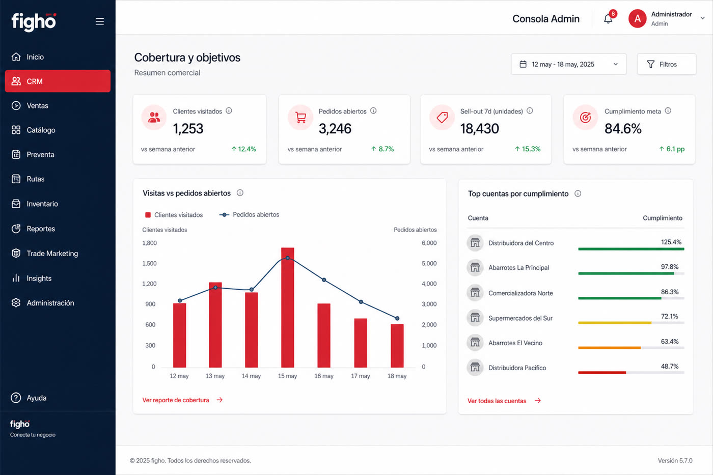The image size is (713, 475).
Task: Click the Cuenta column header
Action: click(478, 218)
